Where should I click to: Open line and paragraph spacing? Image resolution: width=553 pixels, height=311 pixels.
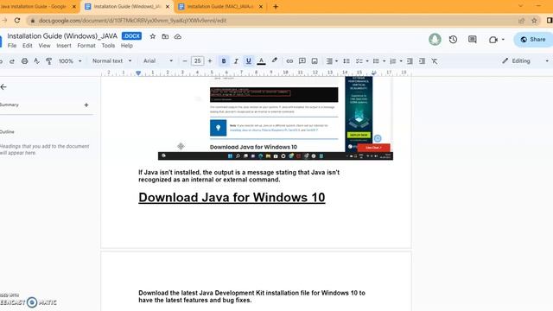(346, 61)
